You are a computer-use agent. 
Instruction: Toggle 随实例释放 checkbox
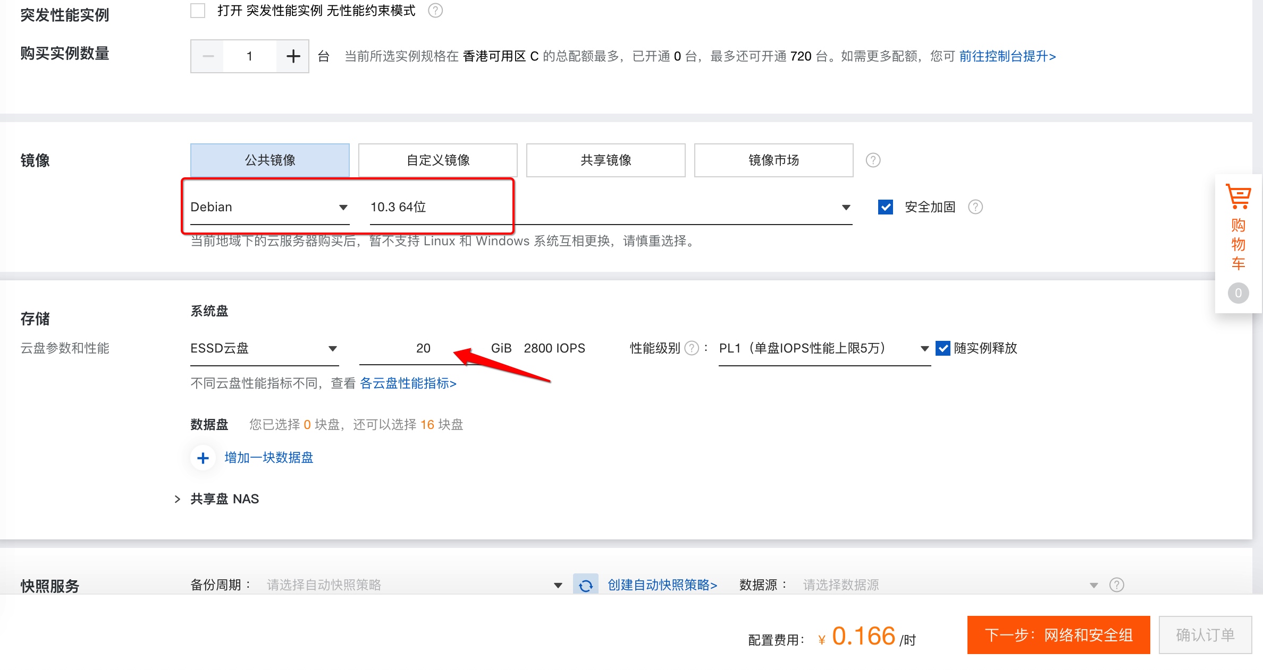click(x=943, y=348)
